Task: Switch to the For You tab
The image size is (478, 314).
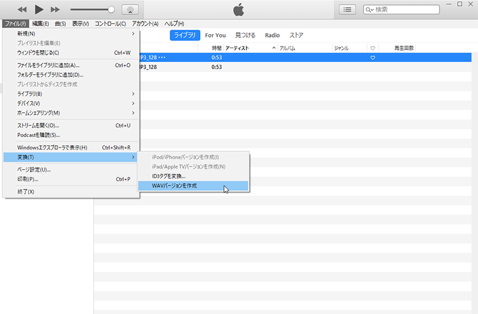Action: [x=215, y=35]
